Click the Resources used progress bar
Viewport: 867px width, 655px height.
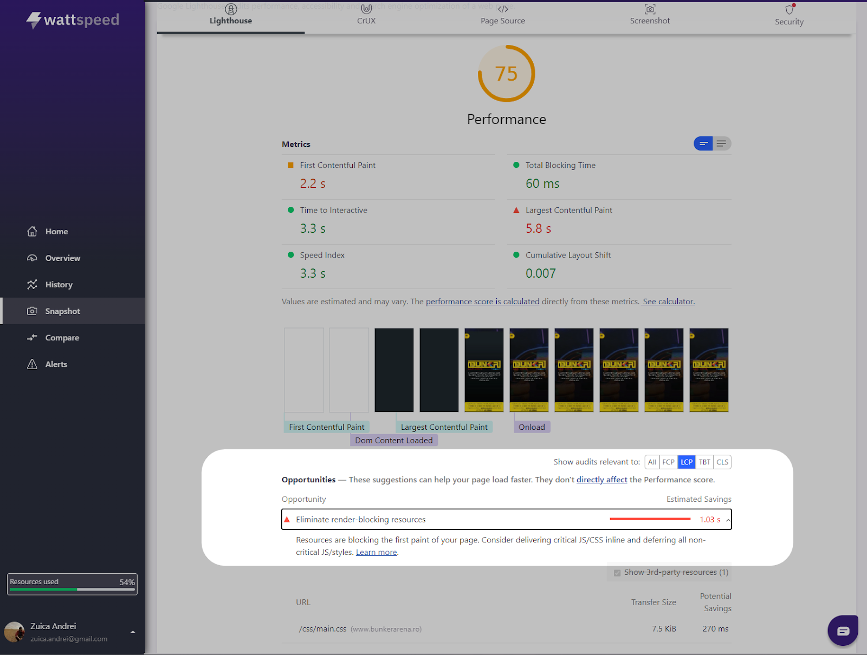click(x=72, y=589)
